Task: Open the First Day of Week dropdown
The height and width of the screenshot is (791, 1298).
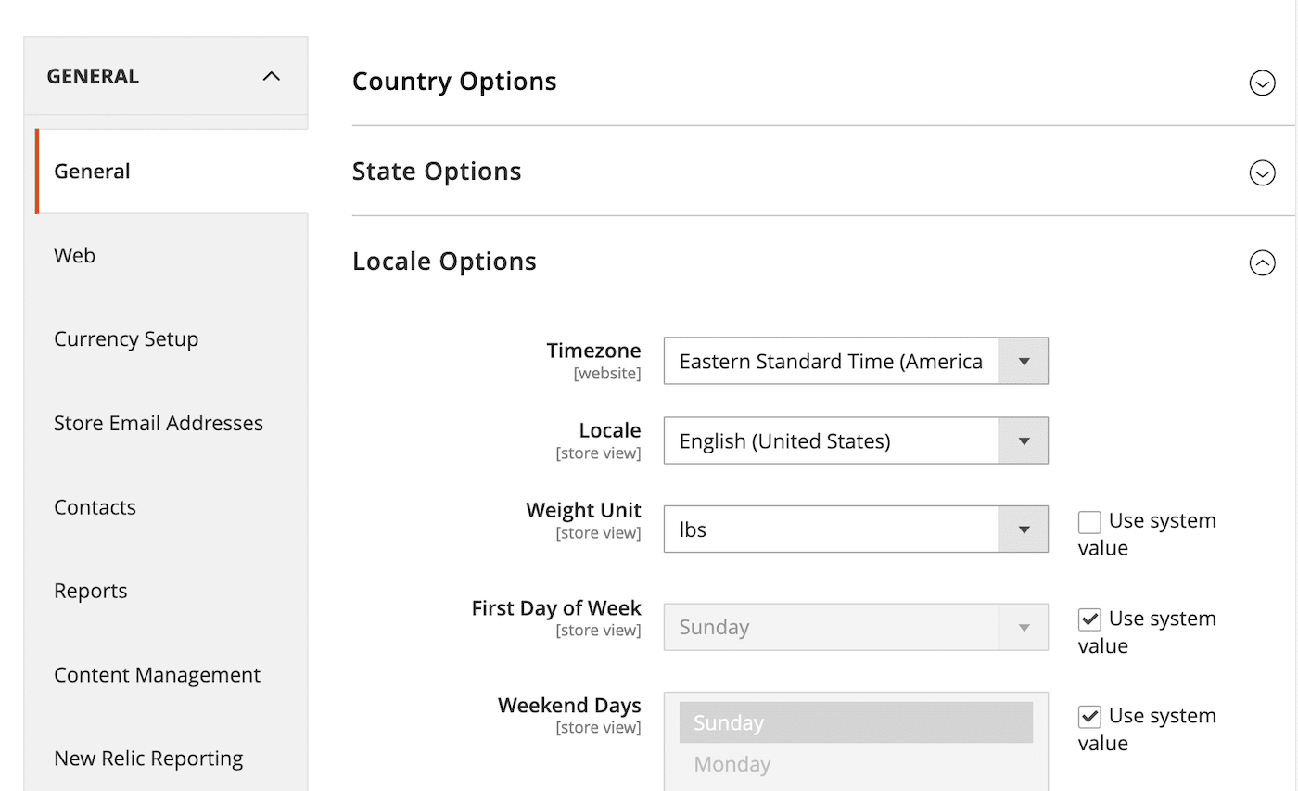Action: pyautogui.click(x=1023, y=627)
